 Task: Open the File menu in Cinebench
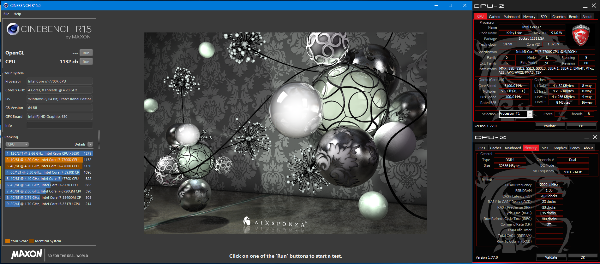point(6,14)
